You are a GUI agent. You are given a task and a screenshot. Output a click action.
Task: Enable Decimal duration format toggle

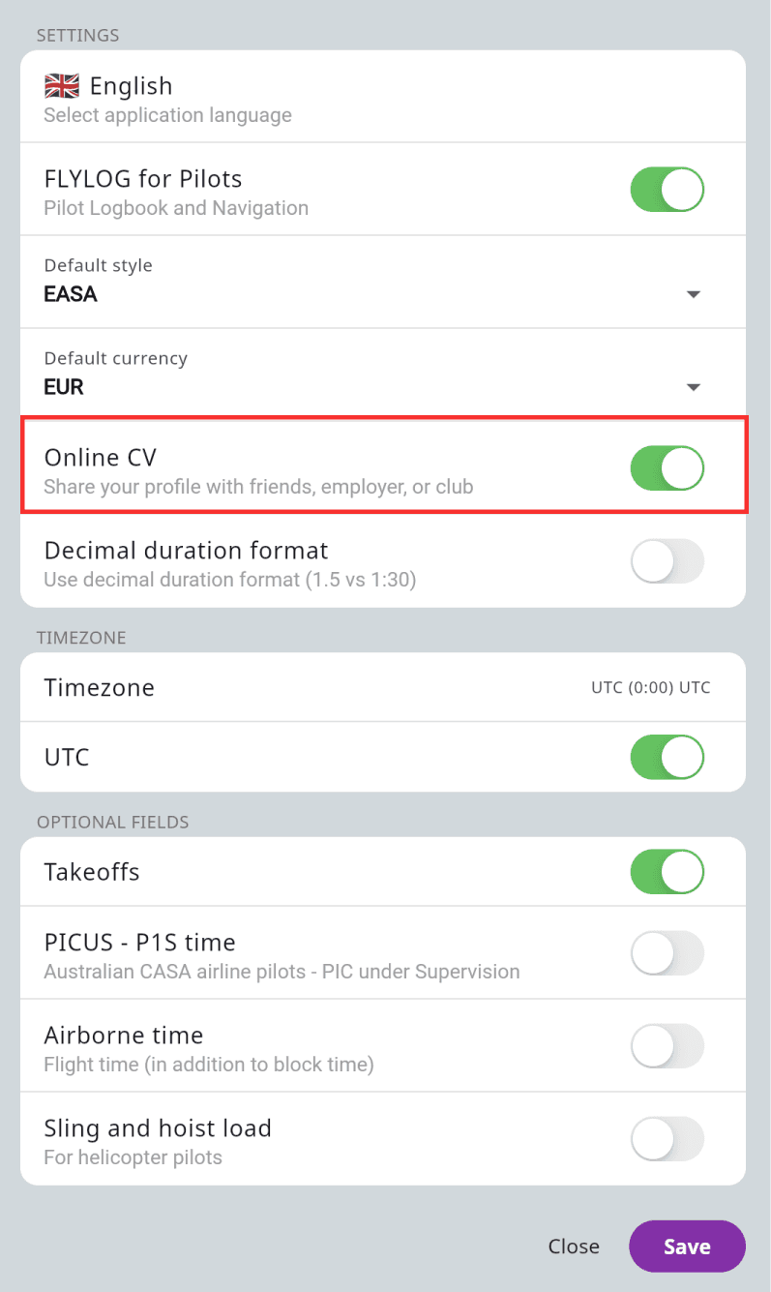[x=667, y=560]
